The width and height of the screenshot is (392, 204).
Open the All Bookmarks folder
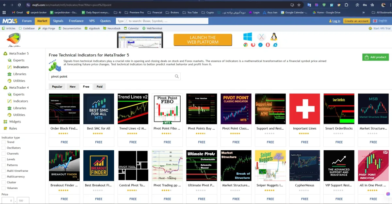382,12
